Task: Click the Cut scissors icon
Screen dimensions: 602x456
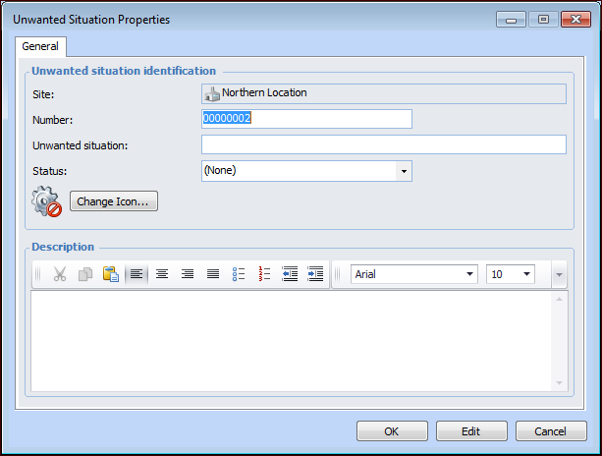Action: [x=60, y=275]
